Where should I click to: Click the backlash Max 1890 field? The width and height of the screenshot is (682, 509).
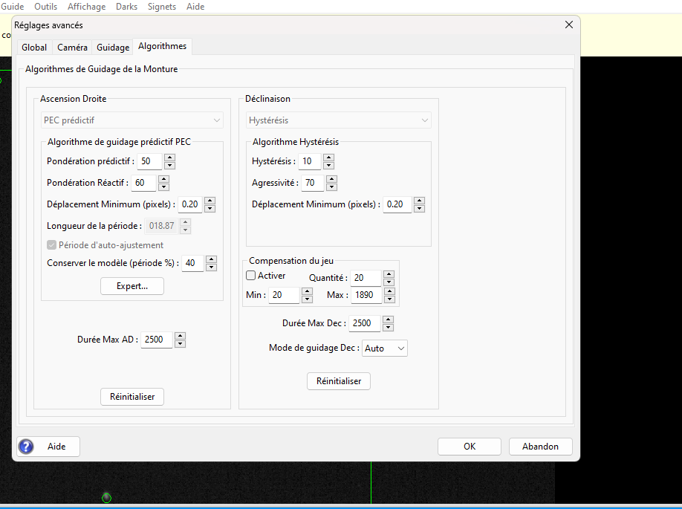click(366, 295)
